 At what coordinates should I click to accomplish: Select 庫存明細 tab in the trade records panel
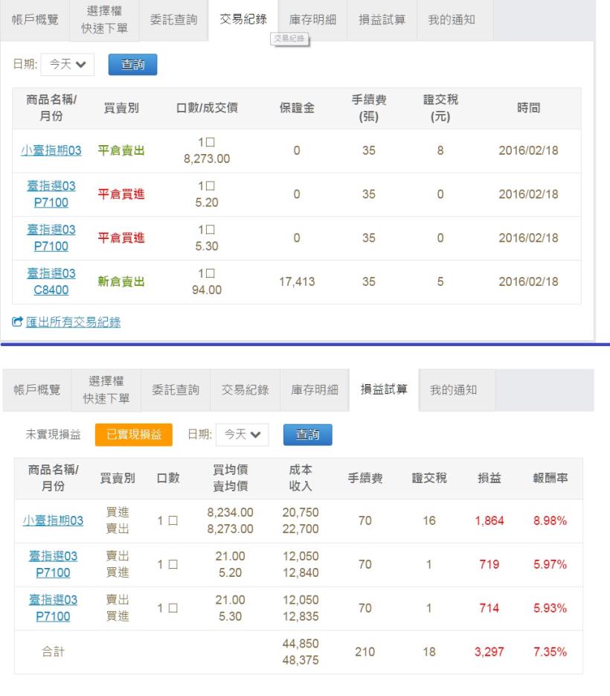coord(312,20)
